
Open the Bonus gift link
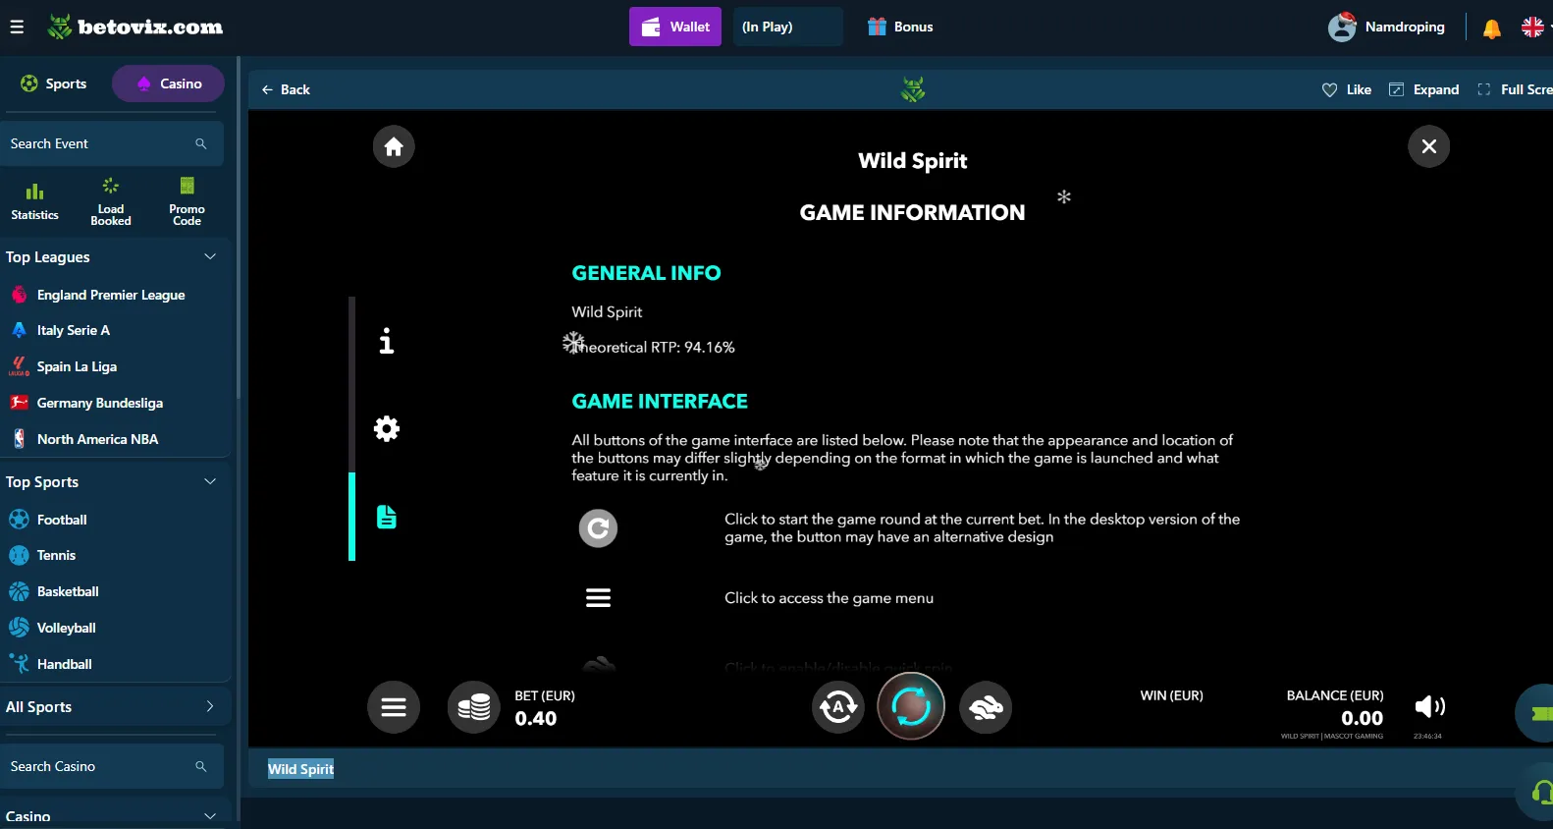coord(900,27)
